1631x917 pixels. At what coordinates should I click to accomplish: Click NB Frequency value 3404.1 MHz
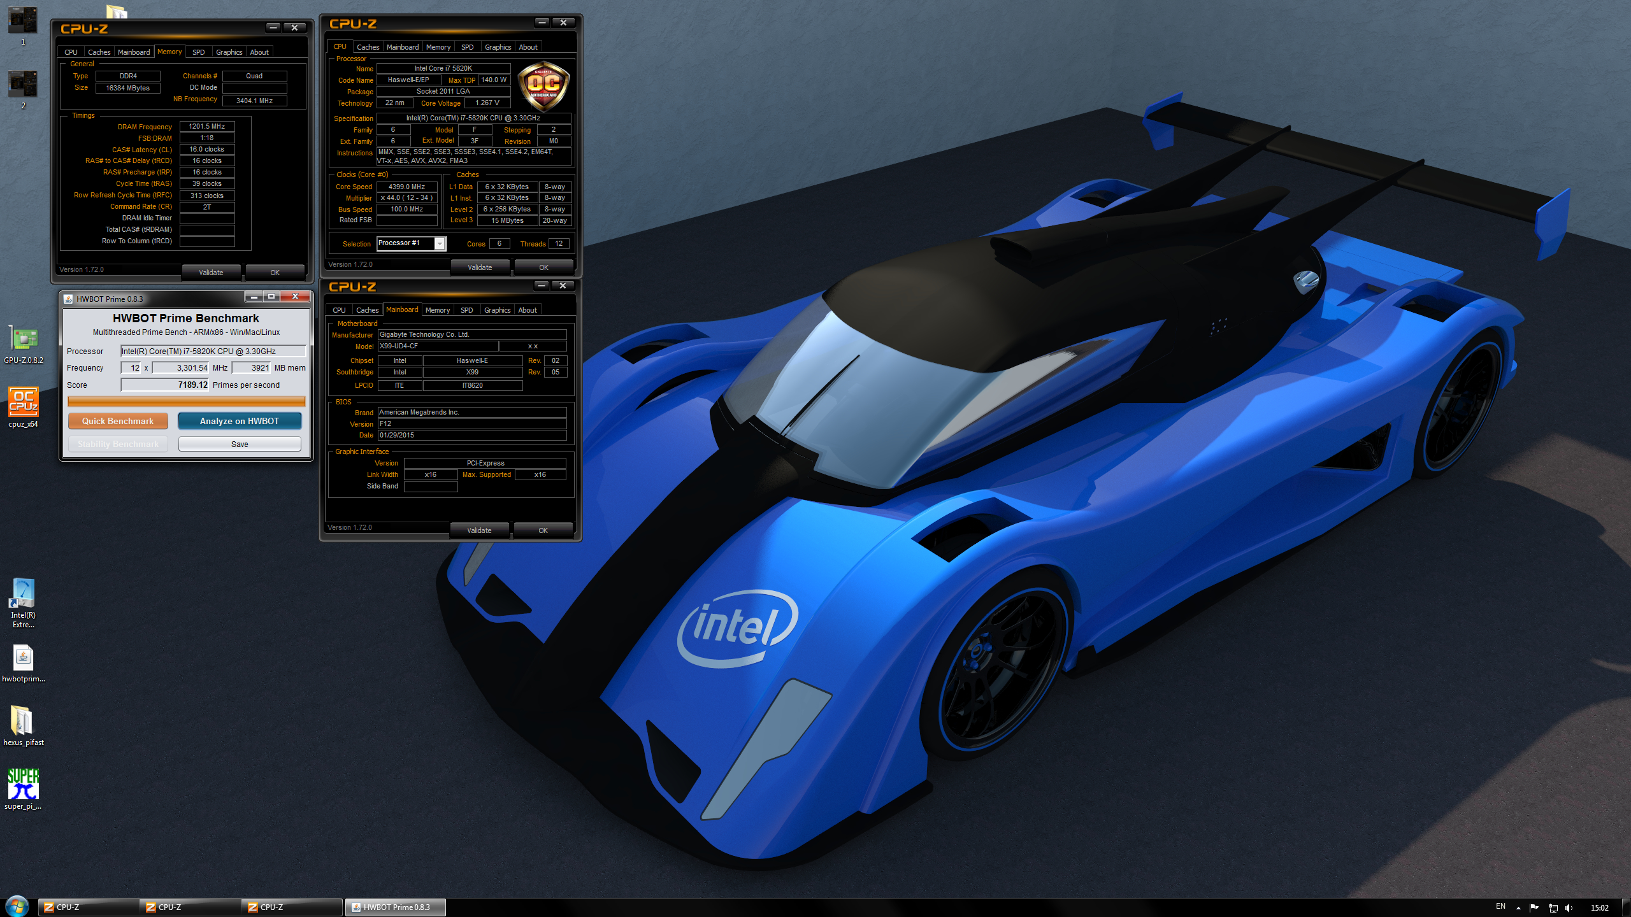point(254,101)
